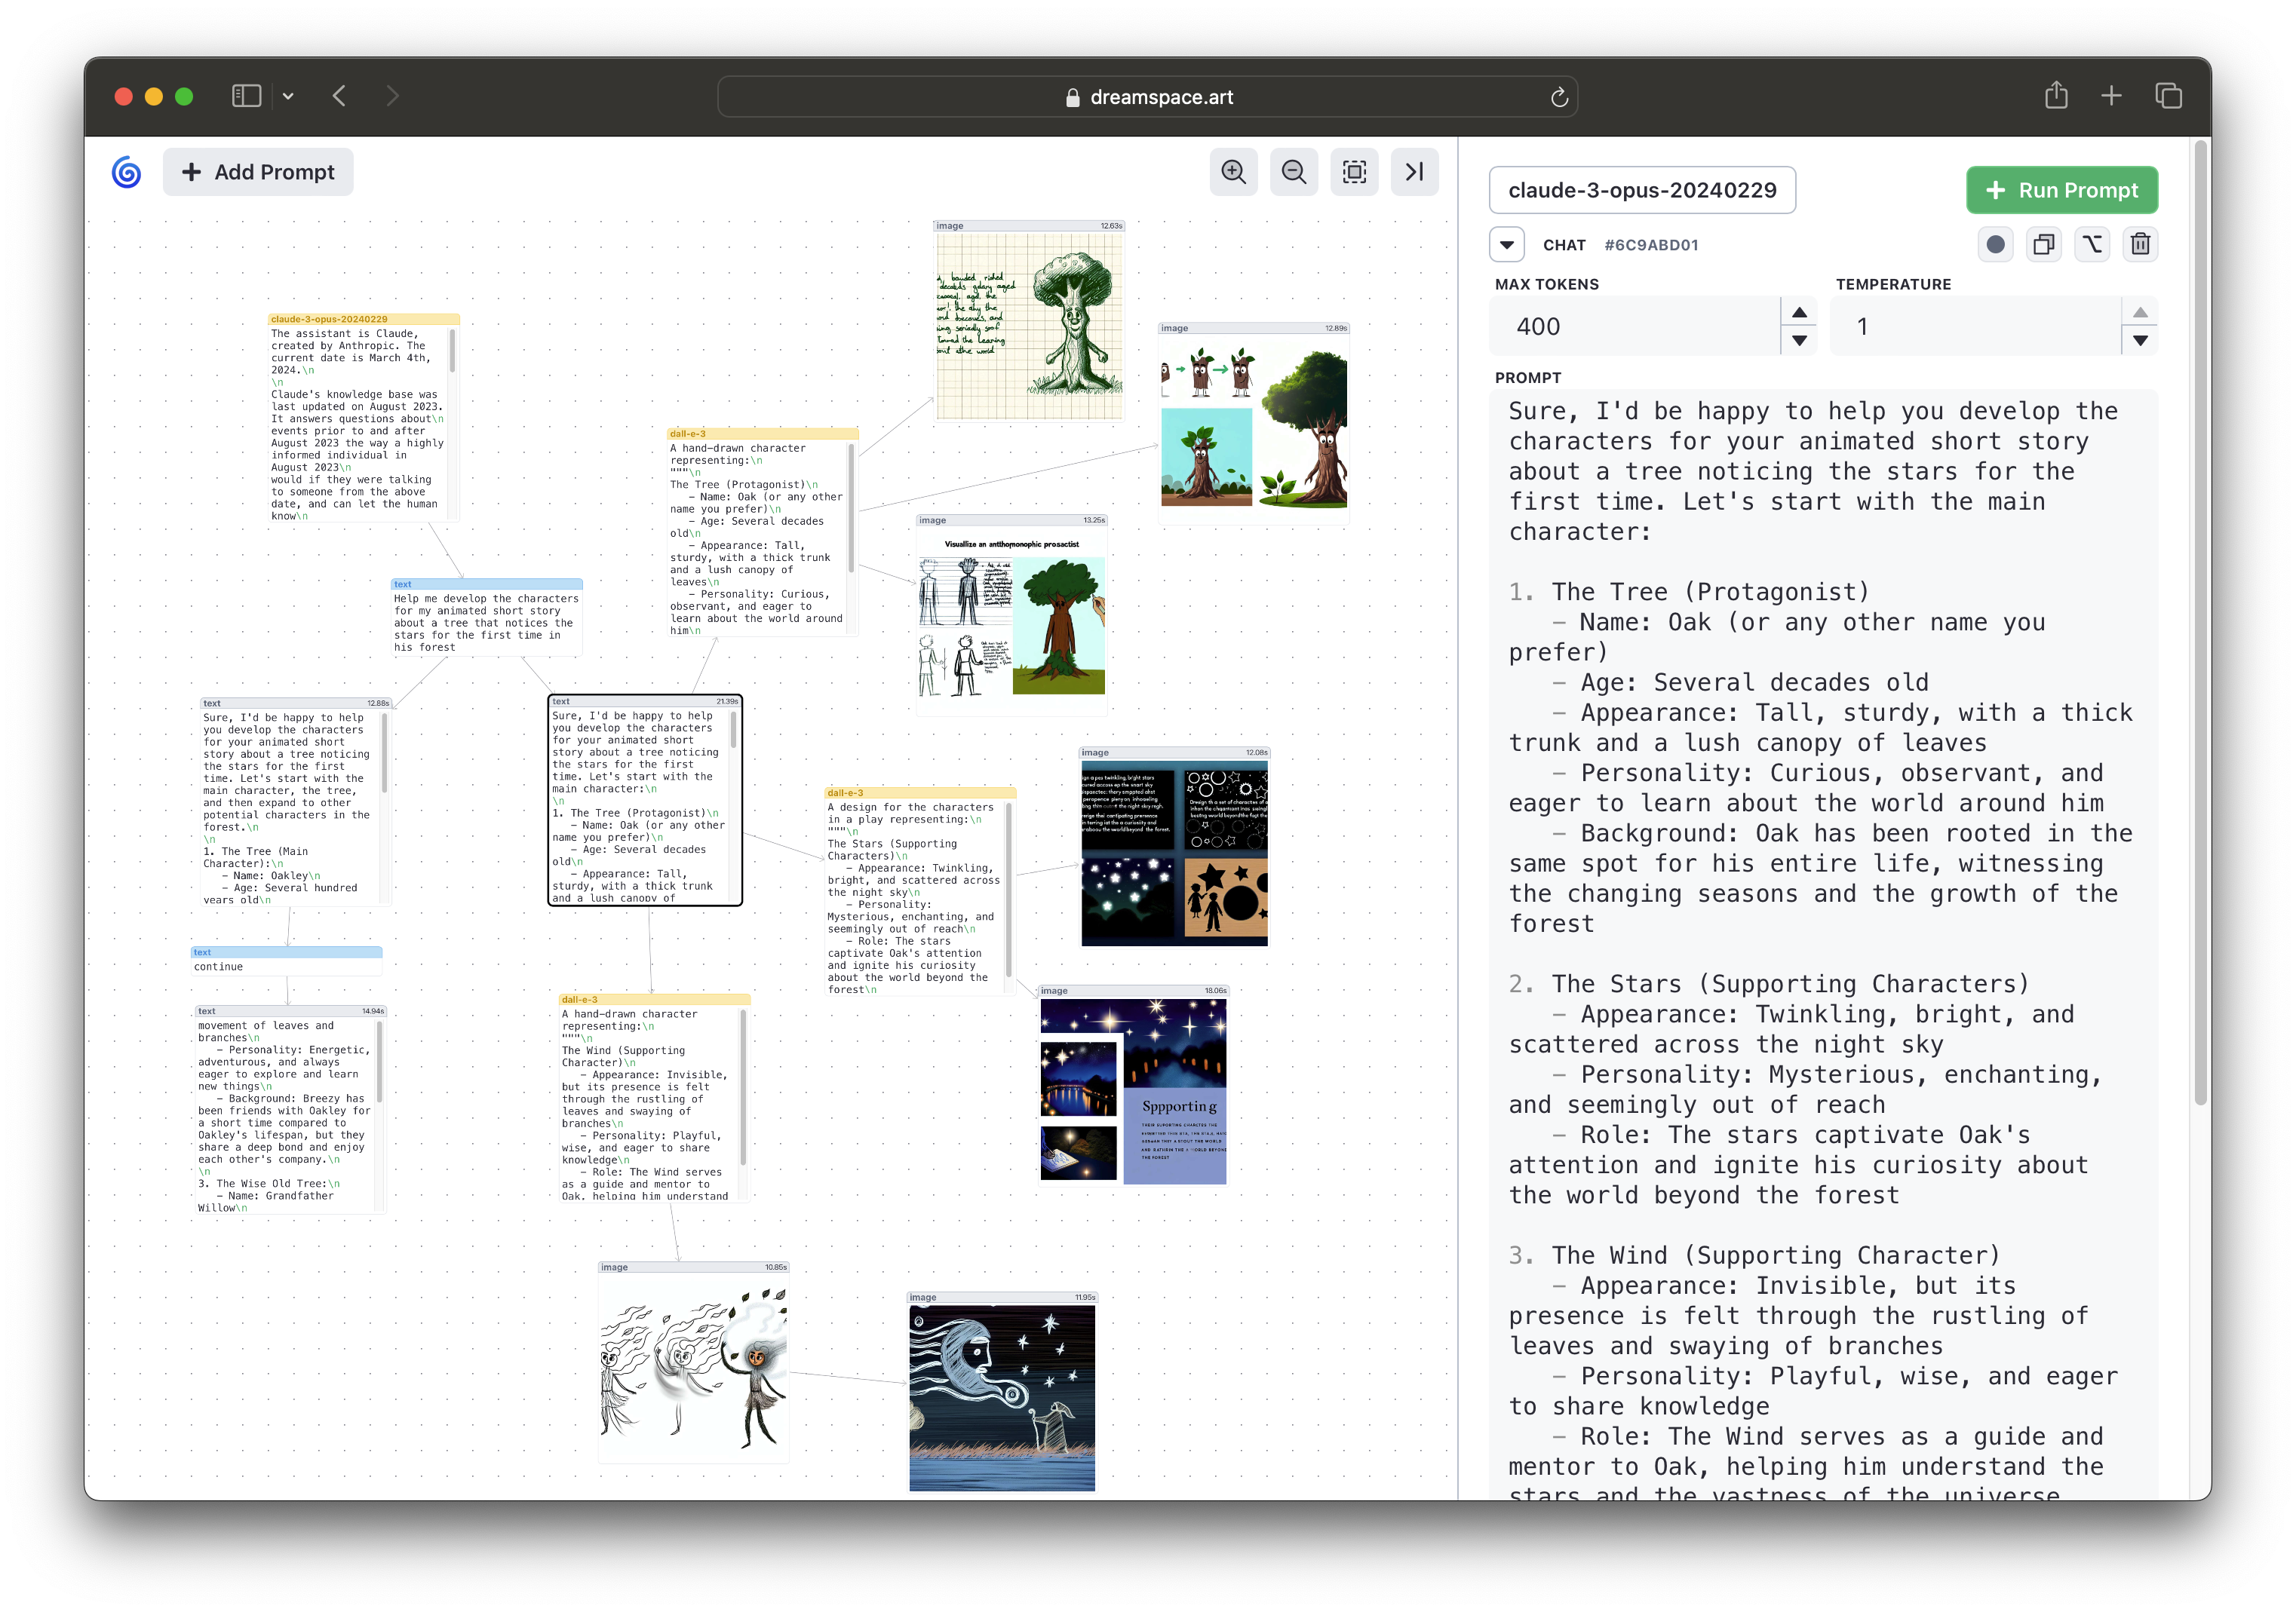The image size is (2296, 1612).
Task: Increase max tokens with up arrow
Action: pos(1799,312)
